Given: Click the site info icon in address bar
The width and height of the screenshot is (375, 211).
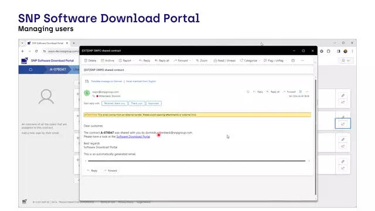Looking at the screenshot, I should tap(45, 51).
